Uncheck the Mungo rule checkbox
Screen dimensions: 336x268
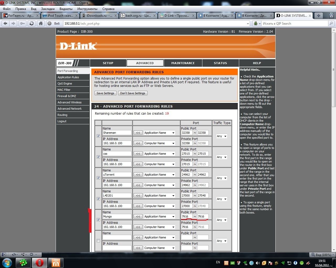[98, 220]
